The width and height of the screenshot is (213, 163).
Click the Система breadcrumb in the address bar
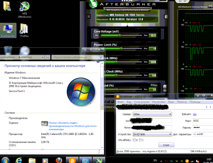click(27, 57)
